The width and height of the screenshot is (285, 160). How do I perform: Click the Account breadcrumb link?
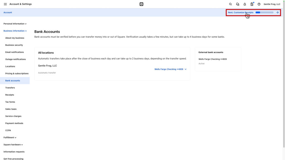tap(8, 12)
